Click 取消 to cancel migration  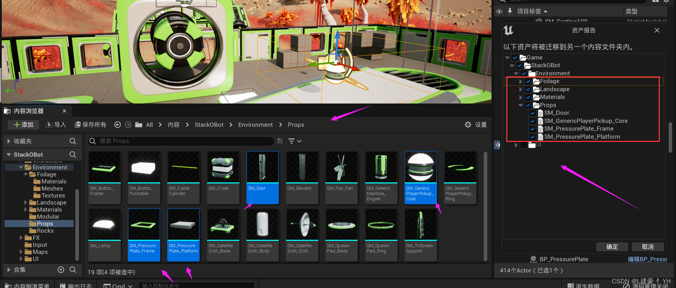648,247
